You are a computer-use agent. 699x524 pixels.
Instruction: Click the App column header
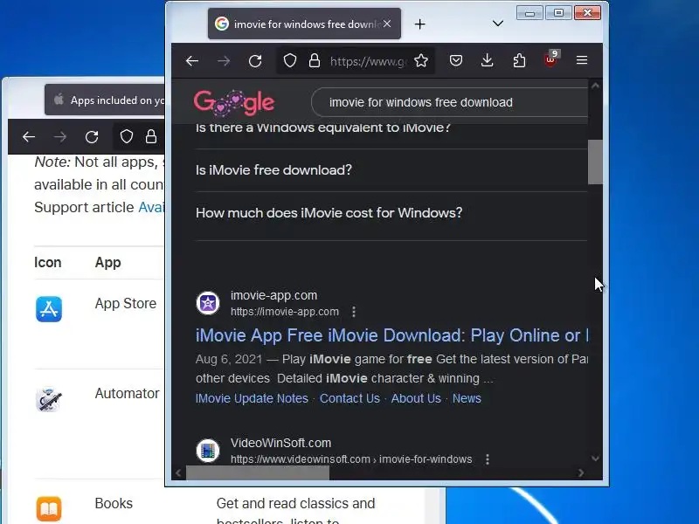107,263
